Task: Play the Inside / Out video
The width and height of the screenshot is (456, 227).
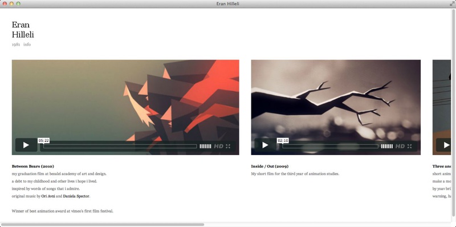Action: pyautogui.click(x=265, y=145)
